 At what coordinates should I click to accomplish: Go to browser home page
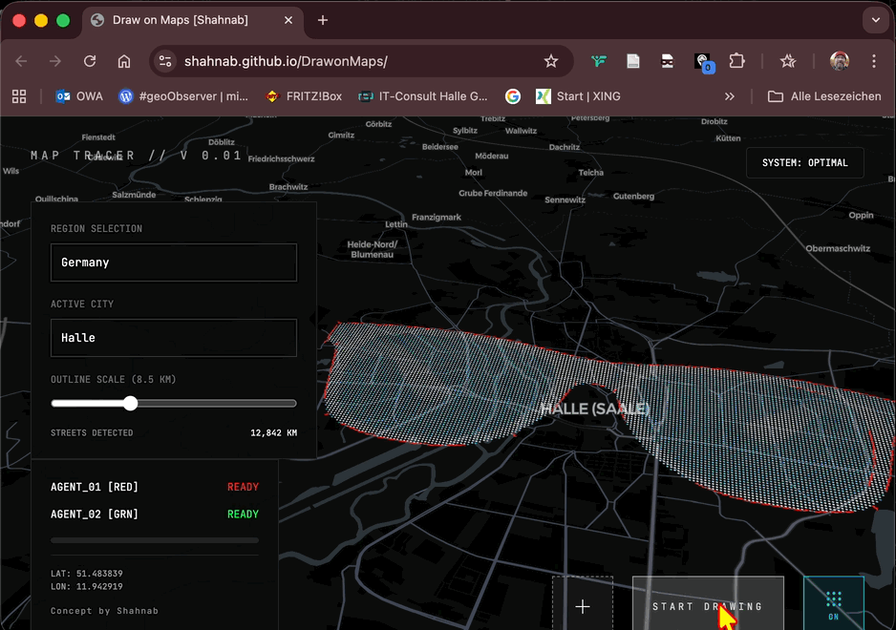point(124,61)
